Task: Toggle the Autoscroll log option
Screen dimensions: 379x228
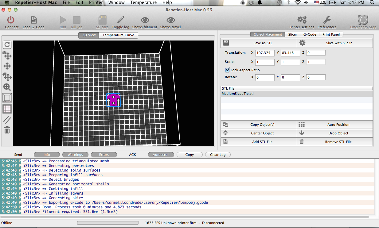Action: pos(161,155)
